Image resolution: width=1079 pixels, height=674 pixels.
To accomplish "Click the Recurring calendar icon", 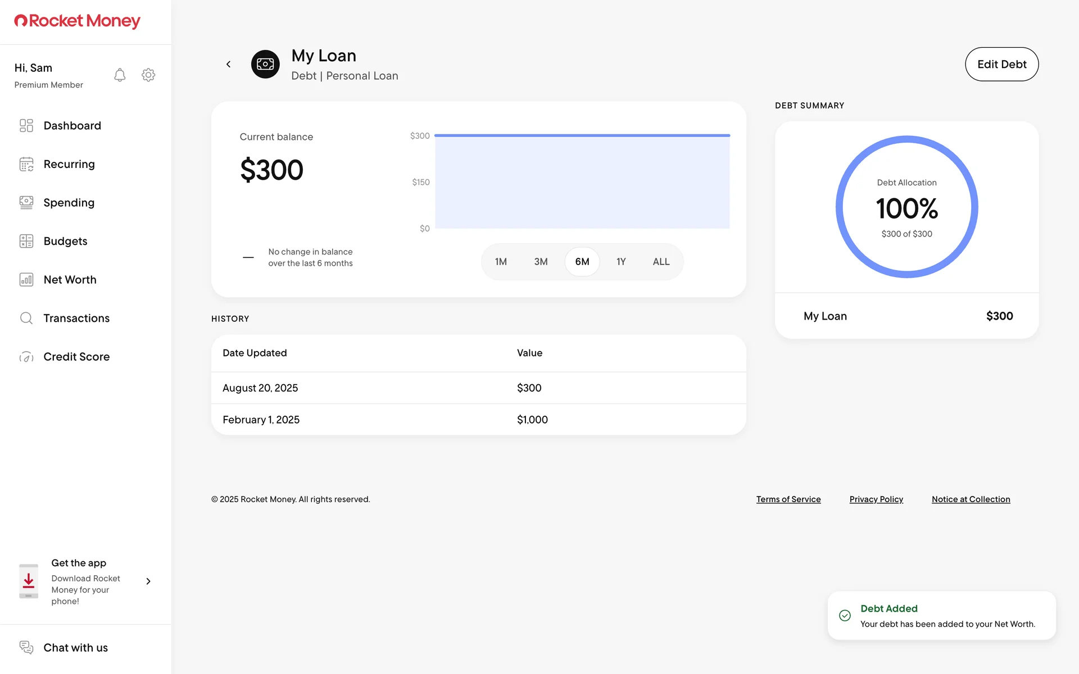I will (x=26, y=164).
